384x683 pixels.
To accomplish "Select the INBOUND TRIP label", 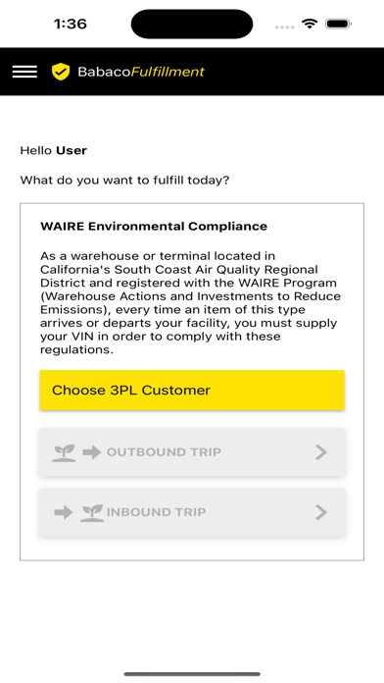I will coord(156,512).
